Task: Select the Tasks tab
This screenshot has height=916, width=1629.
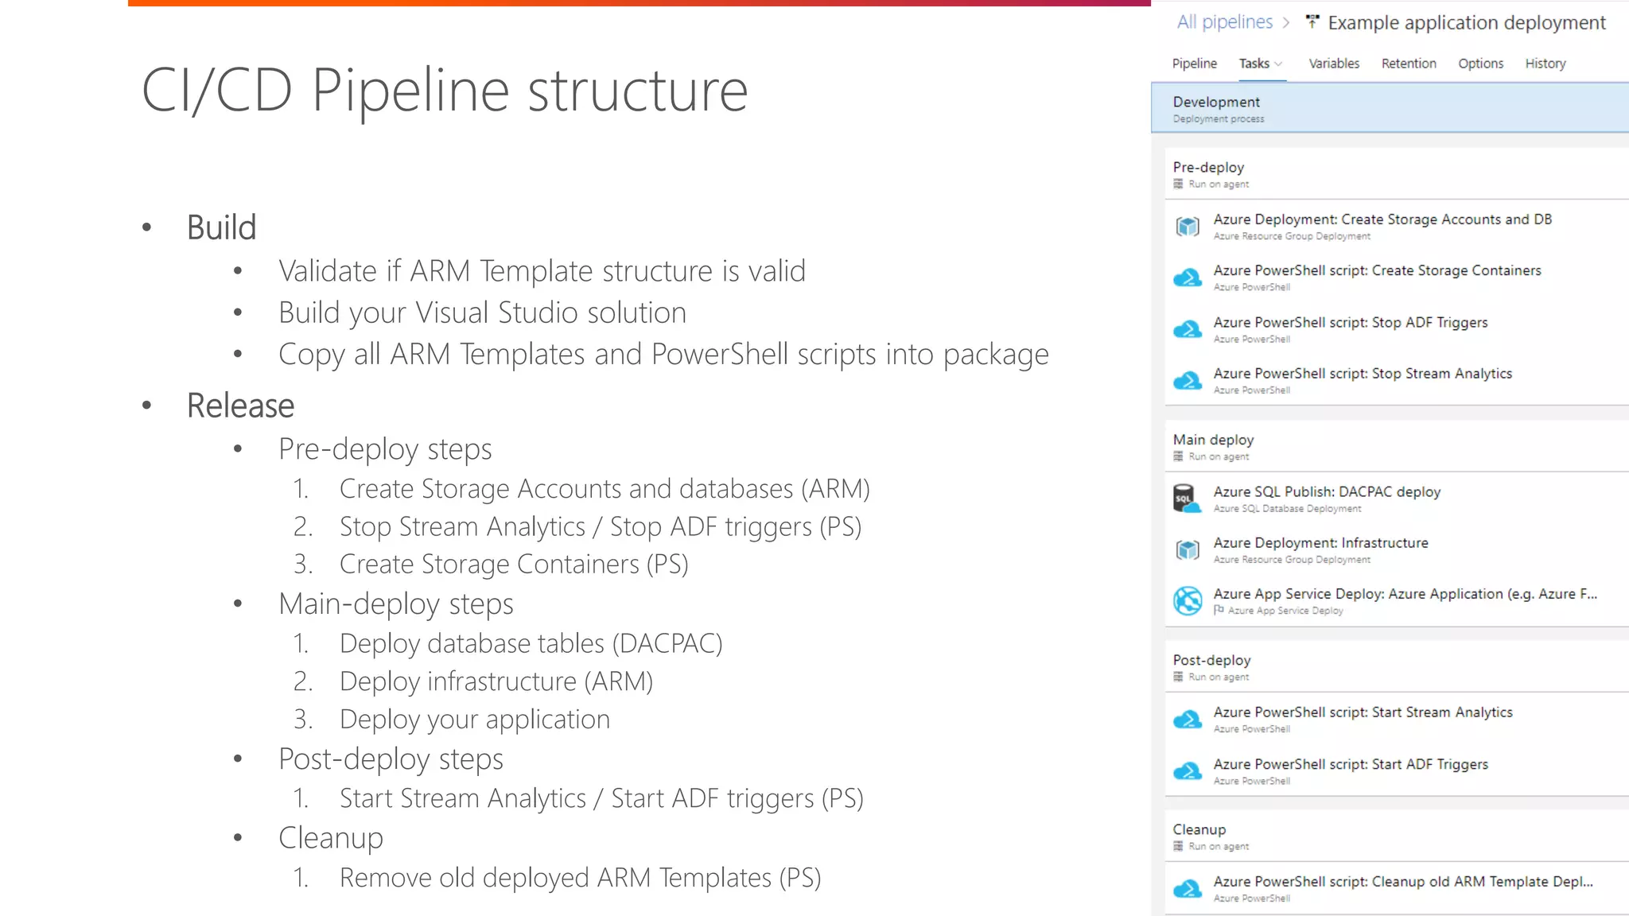Action: 1254,64
